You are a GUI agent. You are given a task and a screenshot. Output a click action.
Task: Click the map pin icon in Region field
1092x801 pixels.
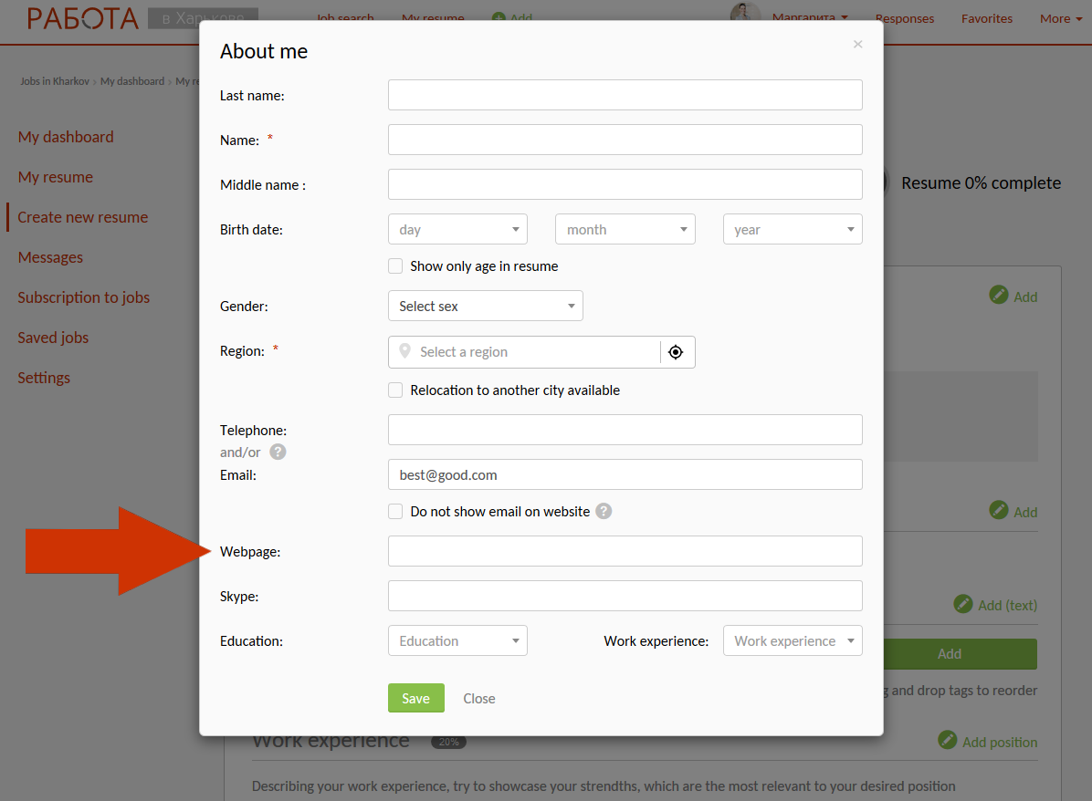pyautogui.click(x=405, y=351)
